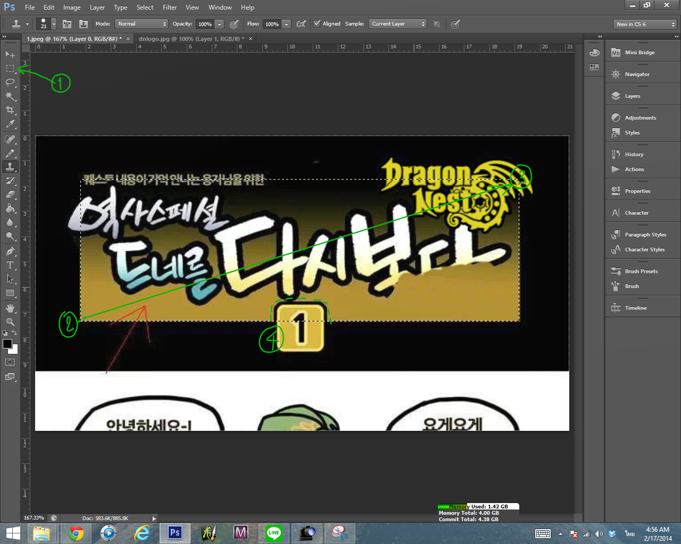Swap foreground and background colors
The width and height of the screenshot is (681, 544).
pos(14,333)
